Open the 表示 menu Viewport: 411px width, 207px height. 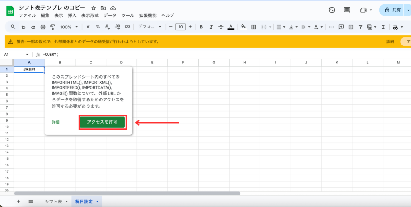[x=59, y=16]
